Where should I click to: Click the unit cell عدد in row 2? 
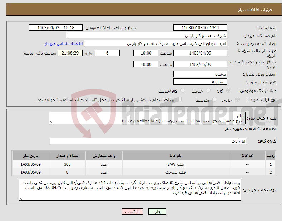(x=104, y=172)
